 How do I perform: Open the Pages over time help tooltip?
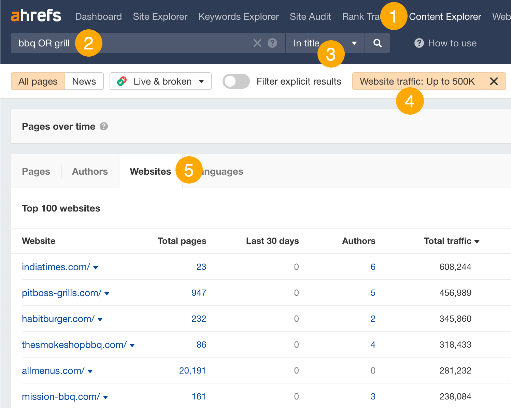(x=104, y=126)
